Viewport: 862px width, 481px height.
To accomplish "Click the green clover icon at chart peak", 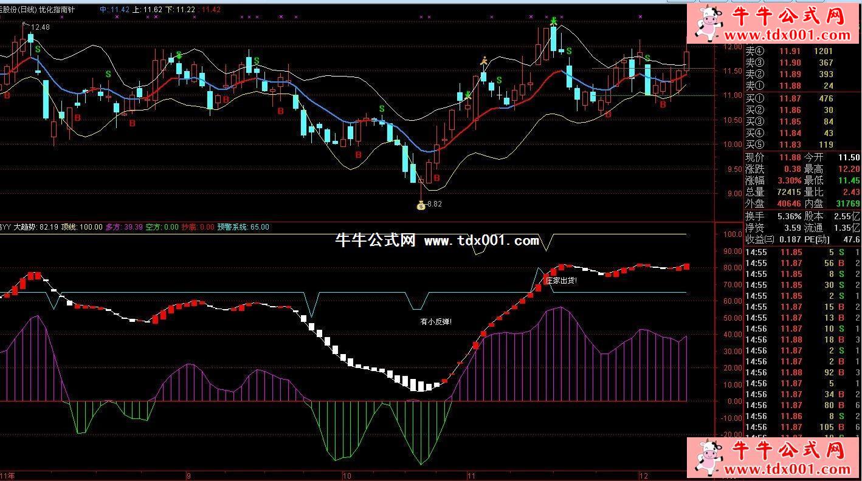I will pos(554,21).
